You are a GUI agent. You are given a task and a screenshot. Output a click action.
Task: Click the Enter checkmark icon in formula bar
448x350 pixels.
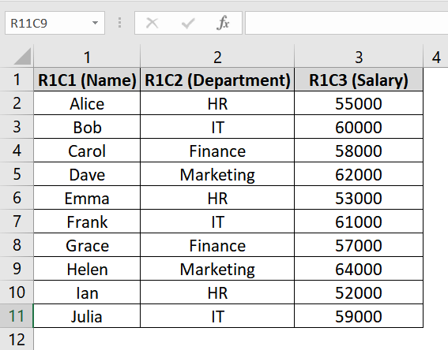pyautogui.click(x=188, y=23)
